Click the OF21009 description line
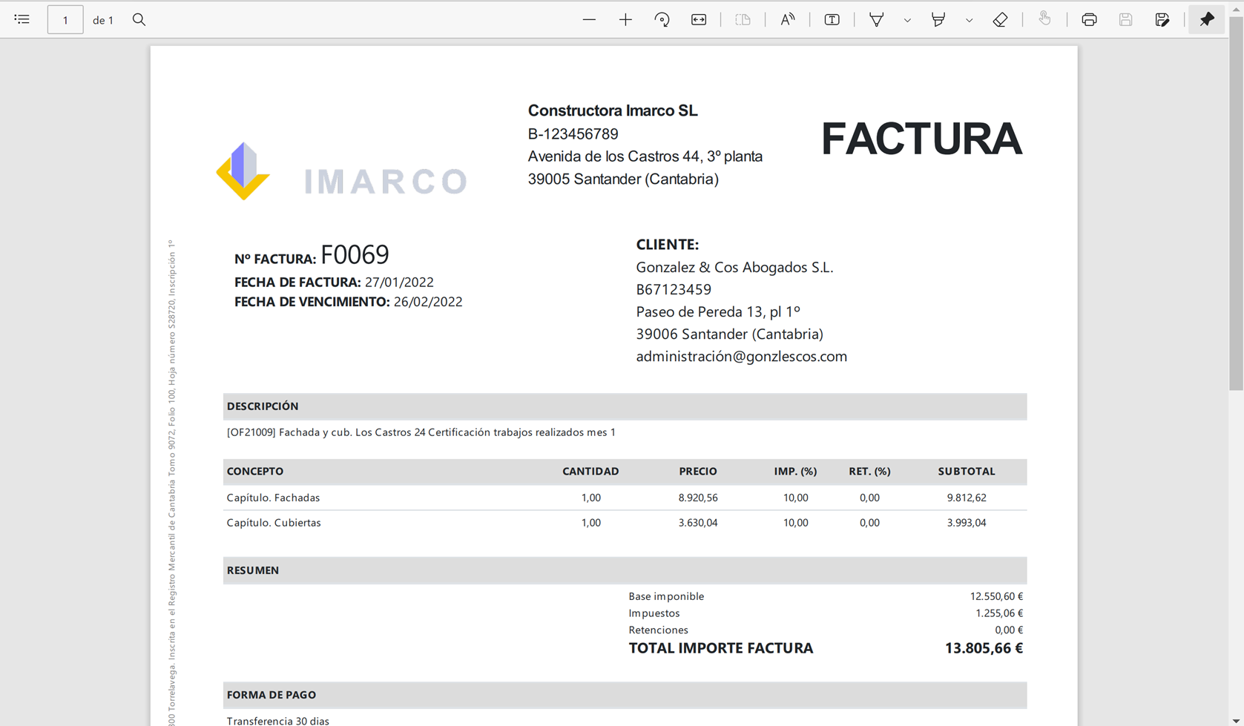Viewport: 1244px width, 726px height. [x=421, y=432]
